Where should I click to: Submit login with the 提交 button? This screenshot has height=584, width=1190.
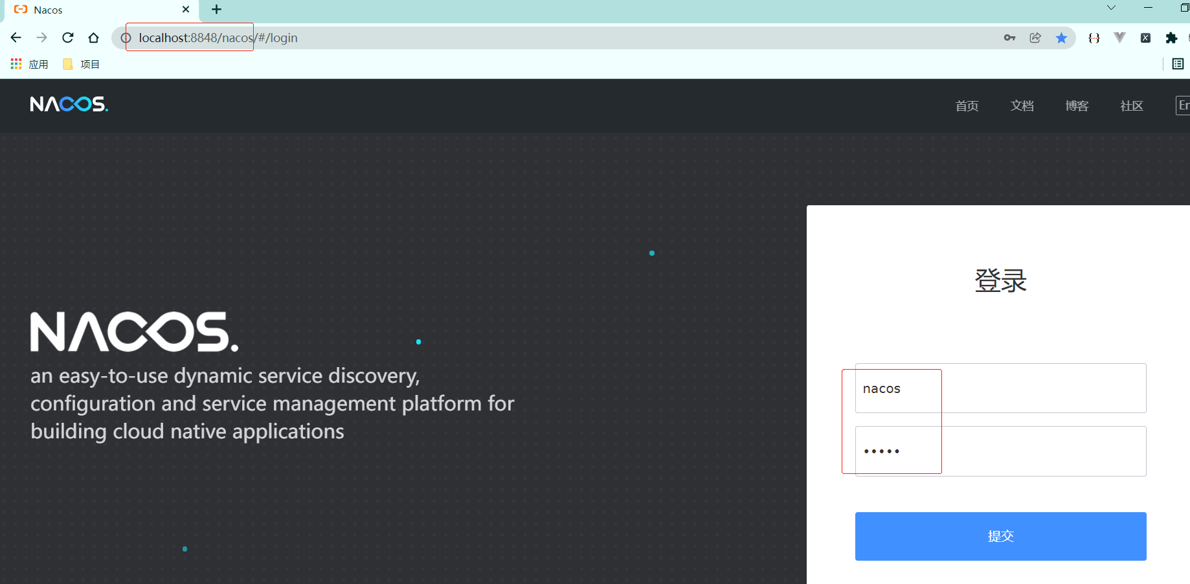point(1000,536)
